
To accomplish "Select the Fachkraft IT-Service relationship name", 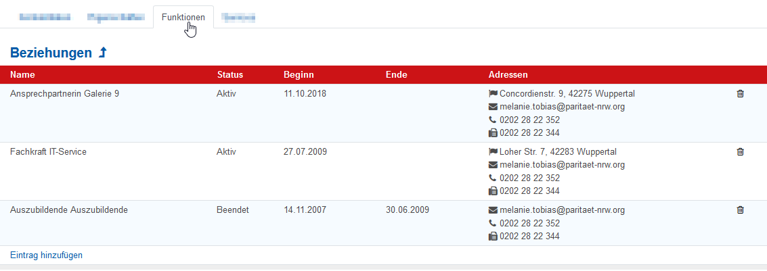I will pos(49,152).
